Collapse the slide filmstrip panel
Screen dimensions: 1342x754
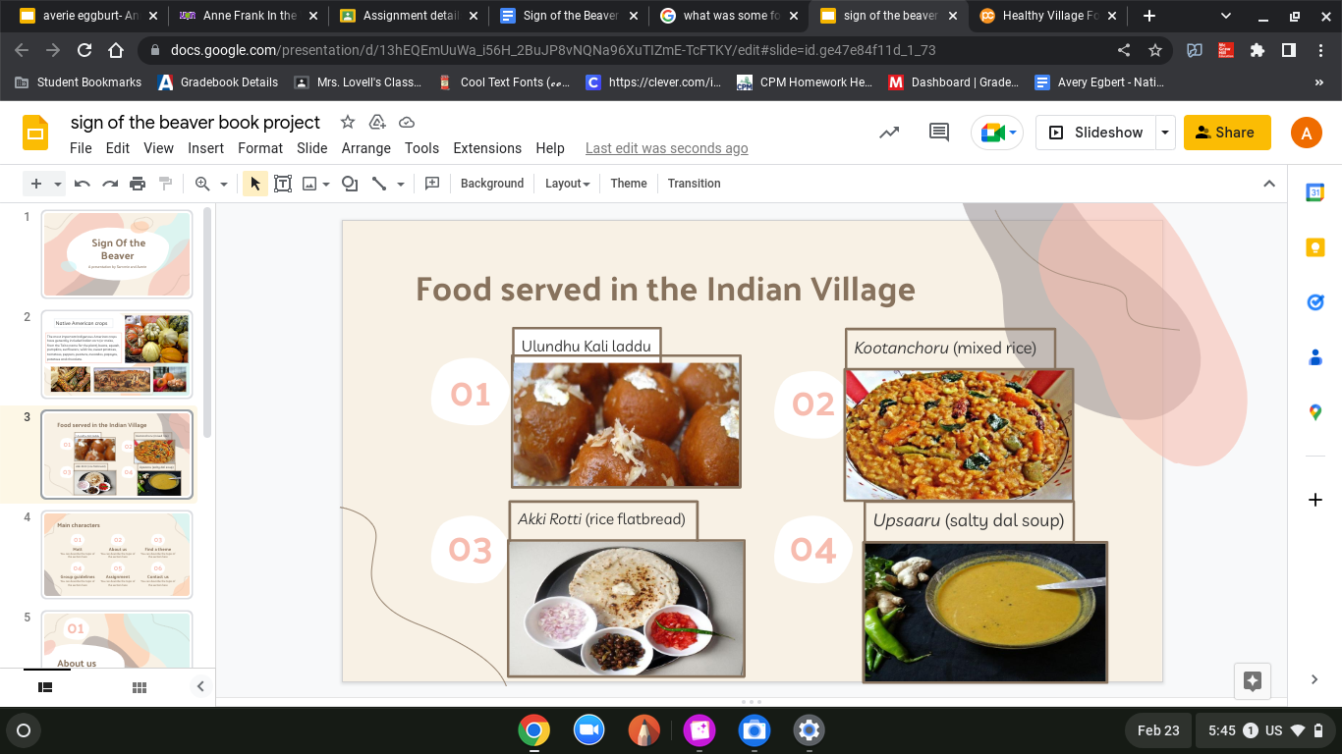coord(200,687)
